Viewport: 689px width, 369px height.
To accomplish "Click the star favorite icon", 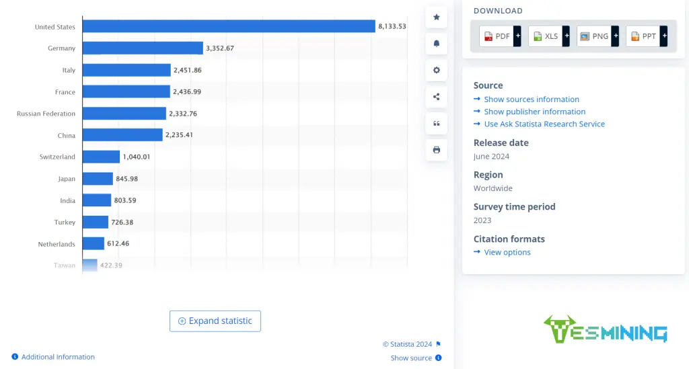I will 436,17.
